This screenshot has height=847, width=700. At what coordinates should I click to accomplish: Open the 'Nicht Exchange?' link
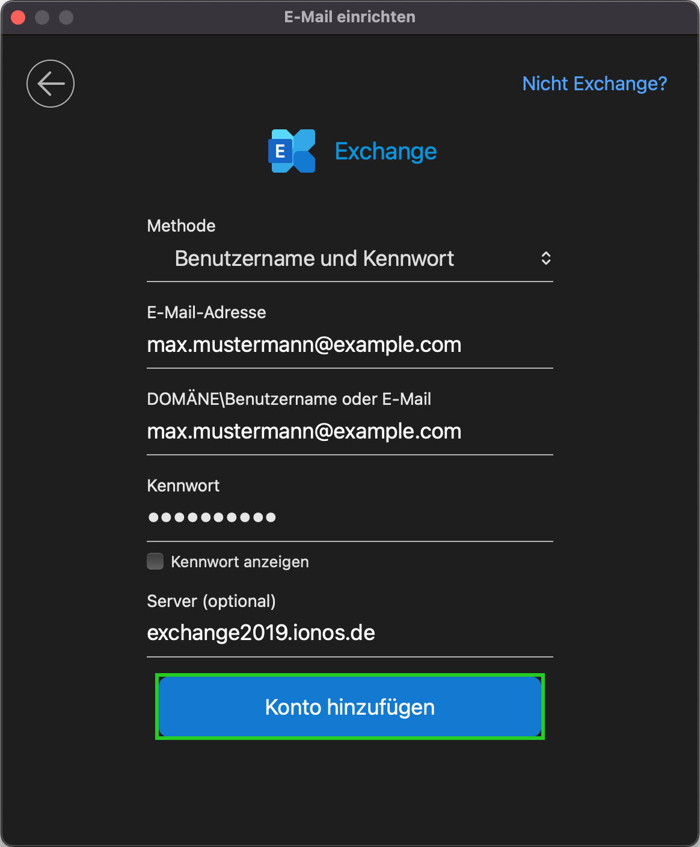pyautogui.click(x=595, y=84)
